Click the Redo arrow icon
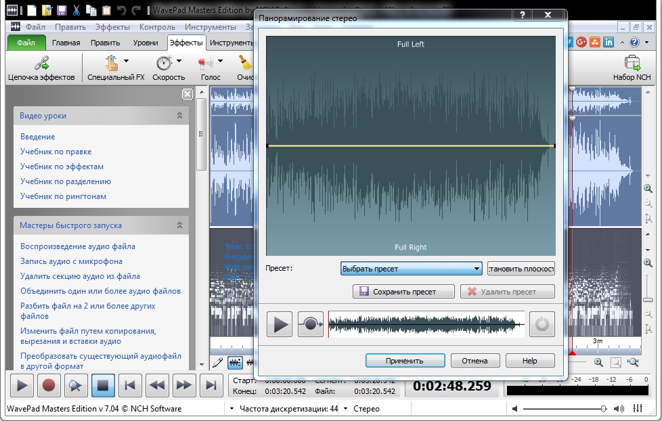Image resolution: width=662 pixels, height=421 pixels. pos(136,10)
